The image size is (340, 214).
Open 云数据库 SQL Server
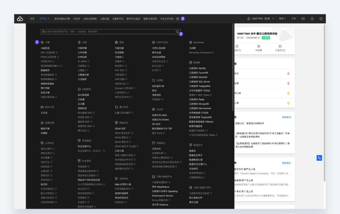pyautogui.click(x=200, y=82)
